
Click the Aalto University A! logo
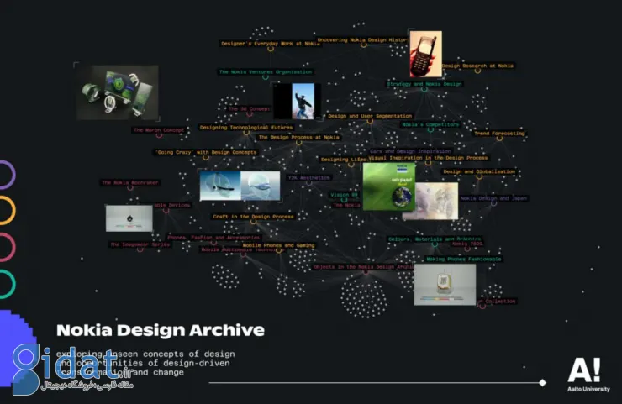588,375
